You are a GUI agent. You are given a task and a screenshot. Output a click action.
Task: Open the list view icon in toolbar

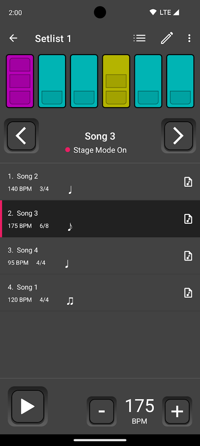pos(139,38)
